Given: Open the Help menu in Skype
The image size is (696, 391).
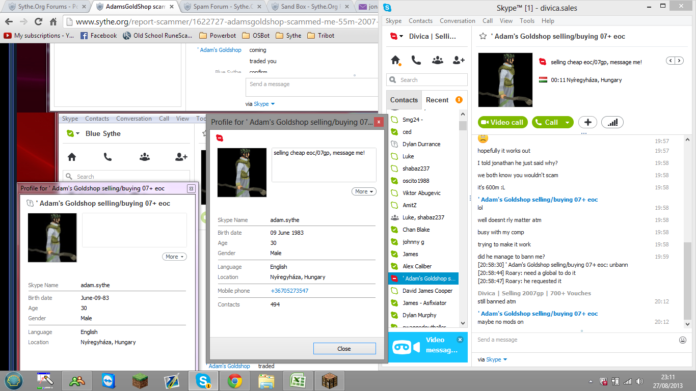Looking at the screenshot, I should pyautogui.click(x=548, y=21).
